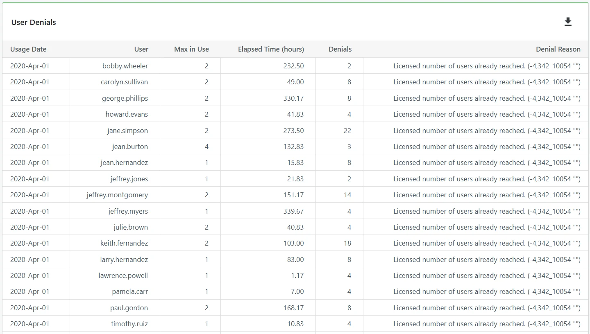Click the Usage Date in timothy.ruiz row

(29, 324)
